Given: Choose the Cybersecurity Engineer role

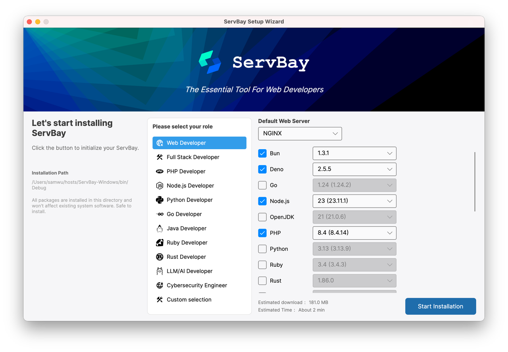Looking at the screenshot, I should 199,286.
